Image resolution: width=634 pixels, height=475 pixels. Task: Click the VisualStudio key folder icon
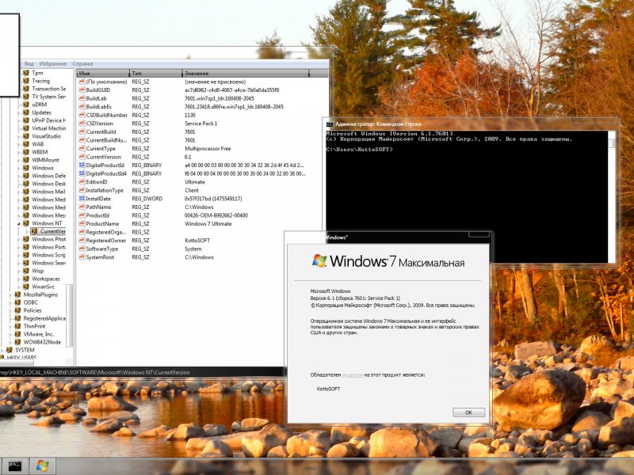[26, 136]
